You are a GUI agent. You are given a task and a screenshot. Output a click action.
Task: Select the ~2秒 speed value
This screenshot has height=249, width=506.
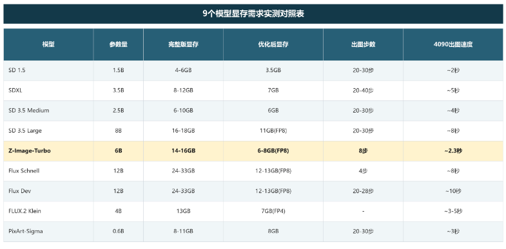pos(453,70)
